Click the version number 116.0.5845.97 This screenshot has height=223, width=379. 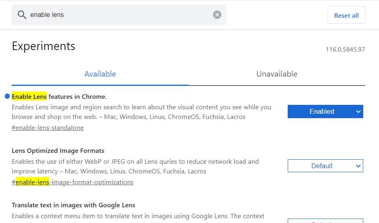pyautogui.click(x=345, y=50)
